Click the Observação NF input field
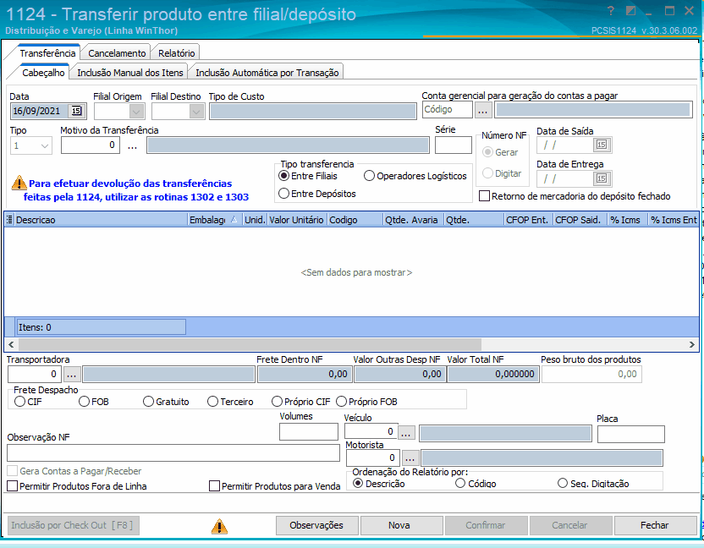The width and height of the screenshot is (704, 548). pos(173,452)
